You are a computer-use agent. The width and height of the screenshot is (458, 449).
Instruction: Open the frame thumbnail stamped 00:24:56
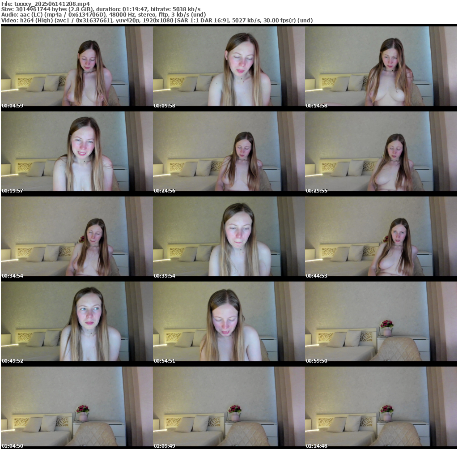tap(229, 151)
